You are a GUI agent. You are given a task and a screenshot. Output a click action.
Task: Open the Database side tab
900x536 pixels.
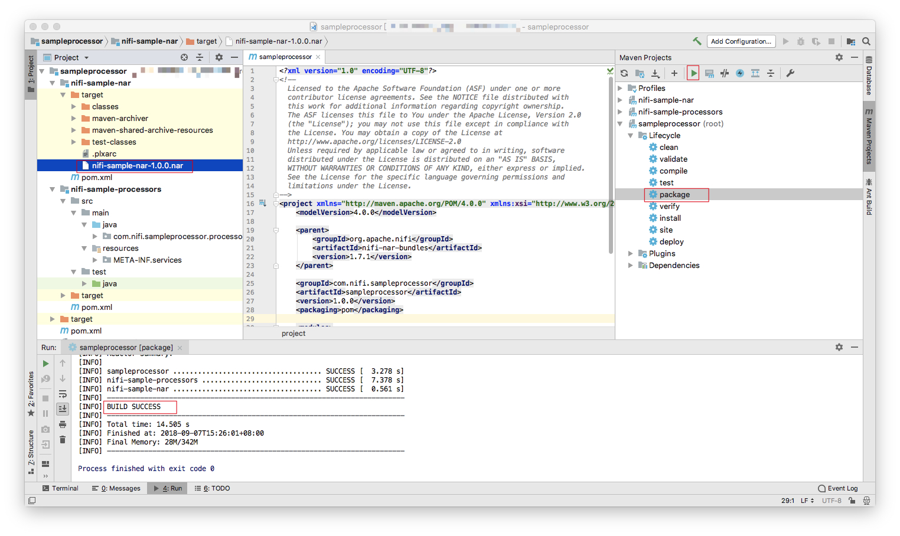click(x=869, y=76)
